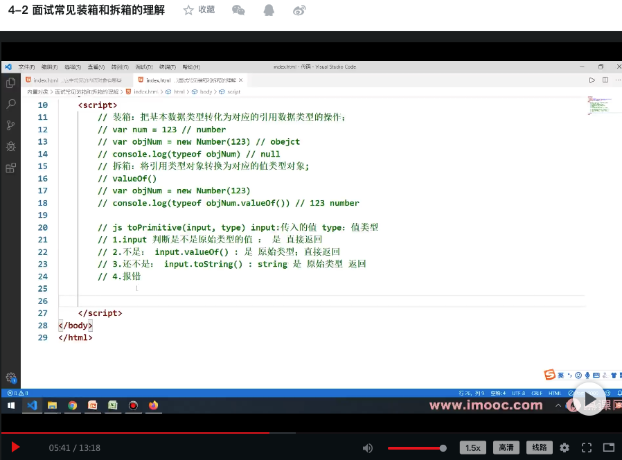
Task: Open the 查看(V) menu
Action: tap(96, 67)
